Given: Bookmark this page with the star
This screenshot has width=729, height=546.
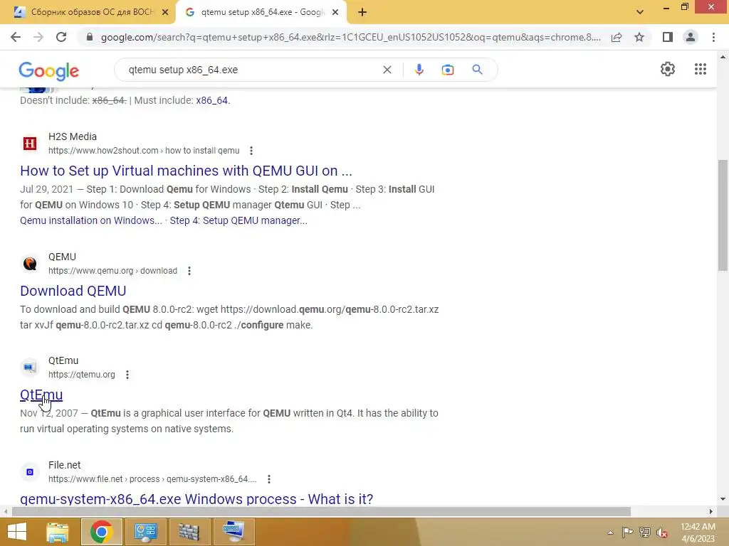Looking at the screenshot, I should pyautogui.click(x=639, y=37).
